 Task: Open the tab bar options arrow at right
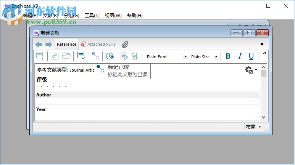tap(262, 45)
